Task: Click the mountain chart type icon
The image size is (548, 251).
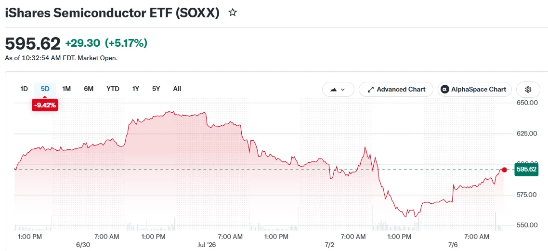Action: 333,90
